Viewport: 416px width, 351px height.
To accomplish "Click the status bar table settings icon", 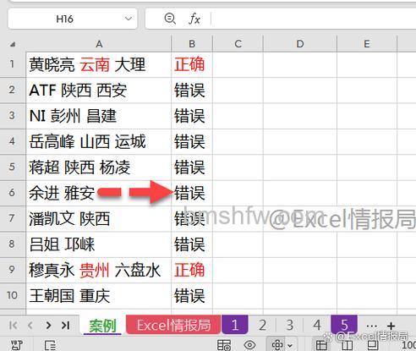I will point(224,345).
